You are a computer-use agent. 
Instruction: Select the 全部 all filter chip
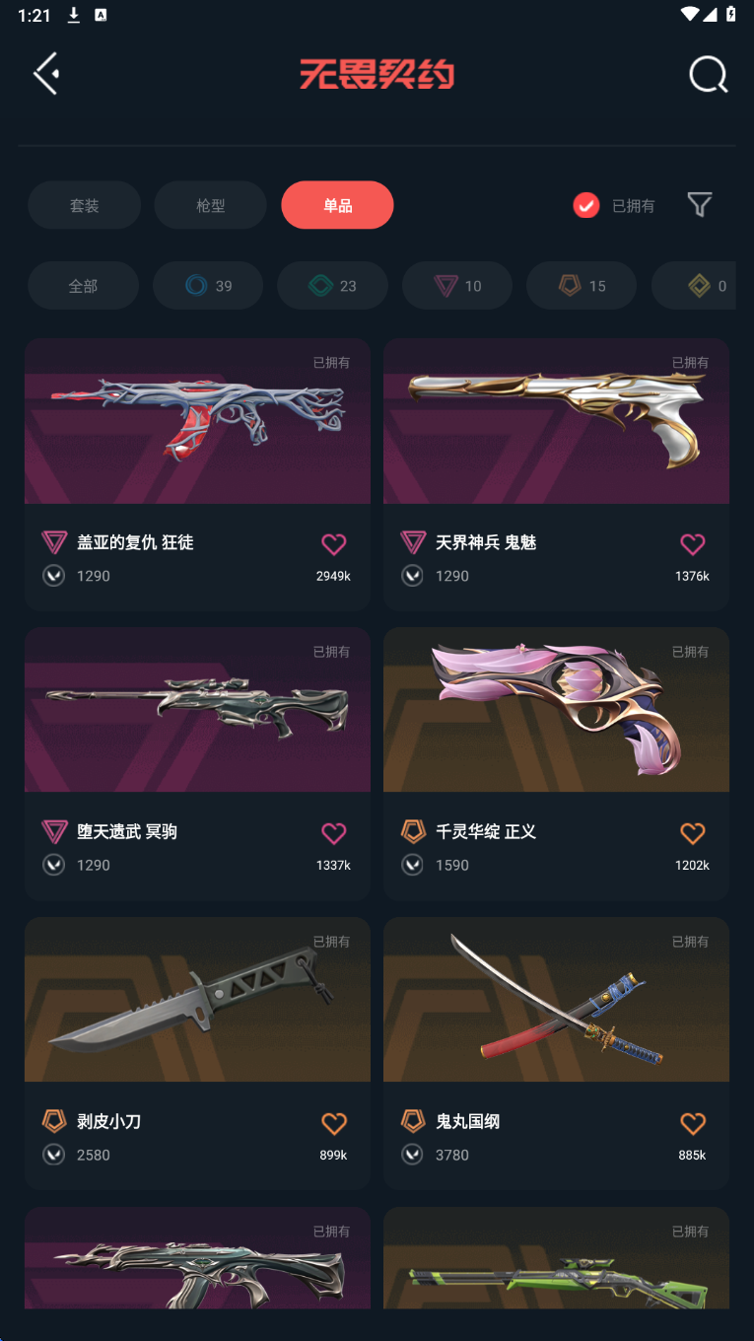pyautogui.click(x=83, y=286)
